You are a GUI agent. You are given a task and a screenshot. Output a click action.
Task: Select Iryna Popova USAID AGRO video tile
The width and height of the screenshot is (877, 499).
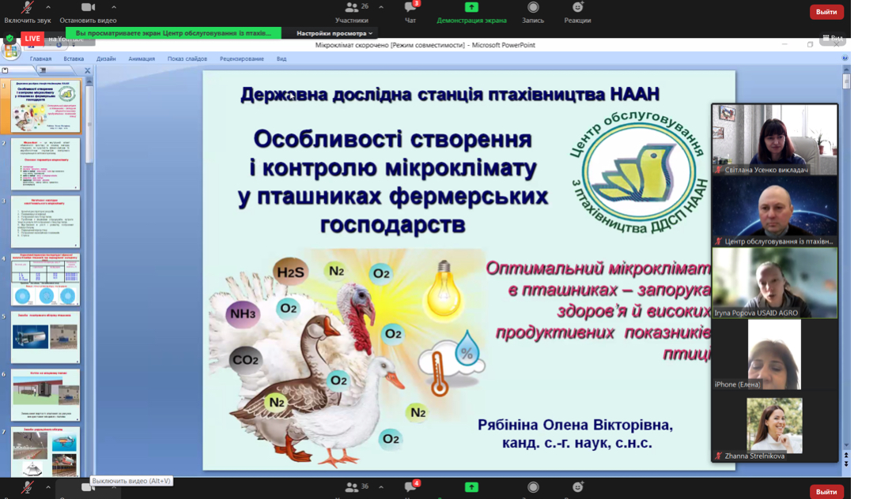(775, 283)
